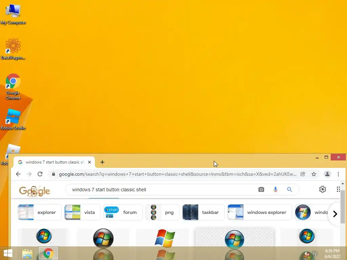Filter images by the vista chip
This screenshot has height=260, width=347.
click(82, 212)
